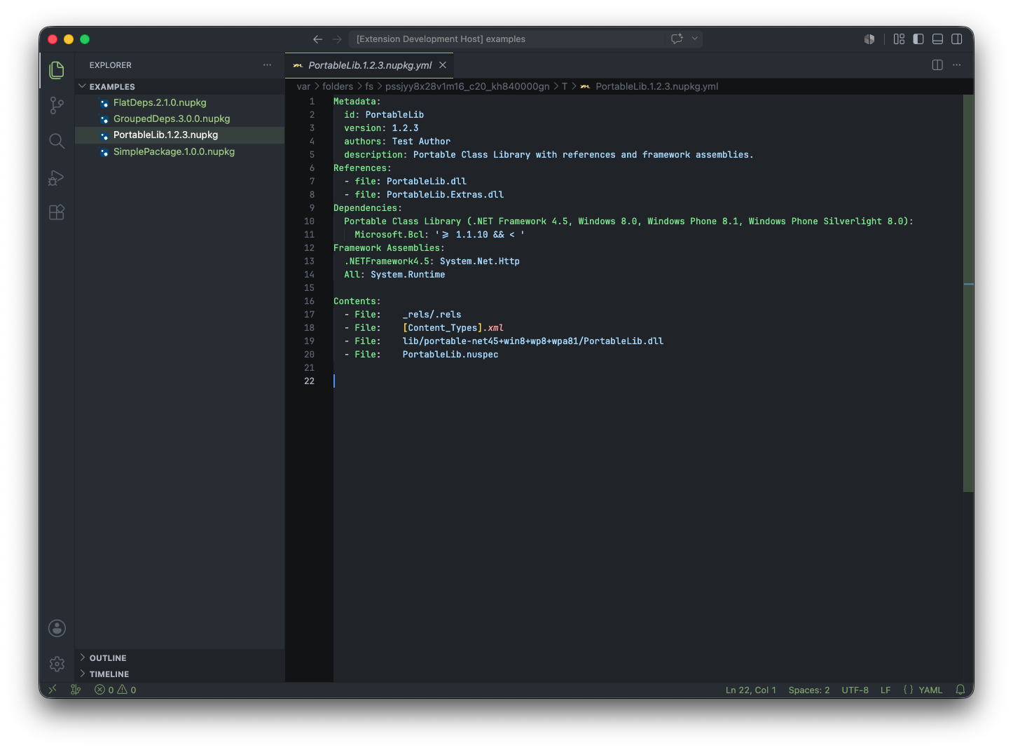Click the 'Contents:' key on line 16
The width and height of the screenshot is (1013, 750).
coord(357,301)
